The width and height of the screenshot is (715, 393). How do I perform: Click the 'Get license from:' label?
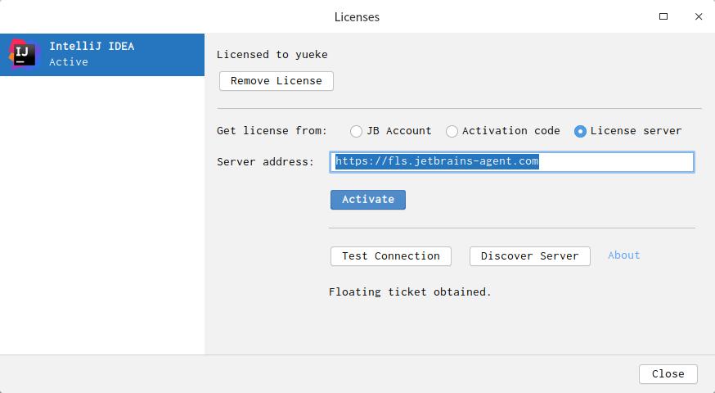[x=272, y=131]
